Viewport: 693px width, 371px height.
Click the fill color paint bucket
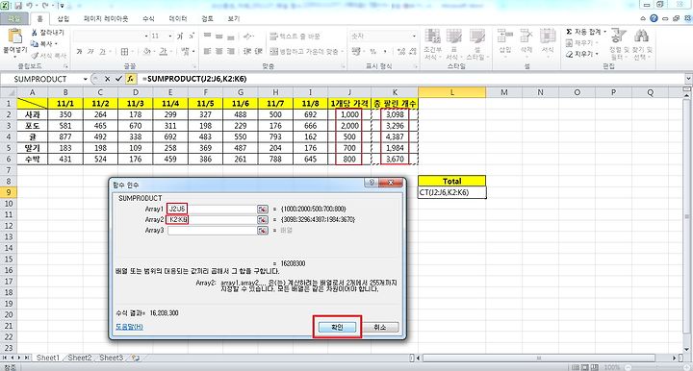click(147, 52)
